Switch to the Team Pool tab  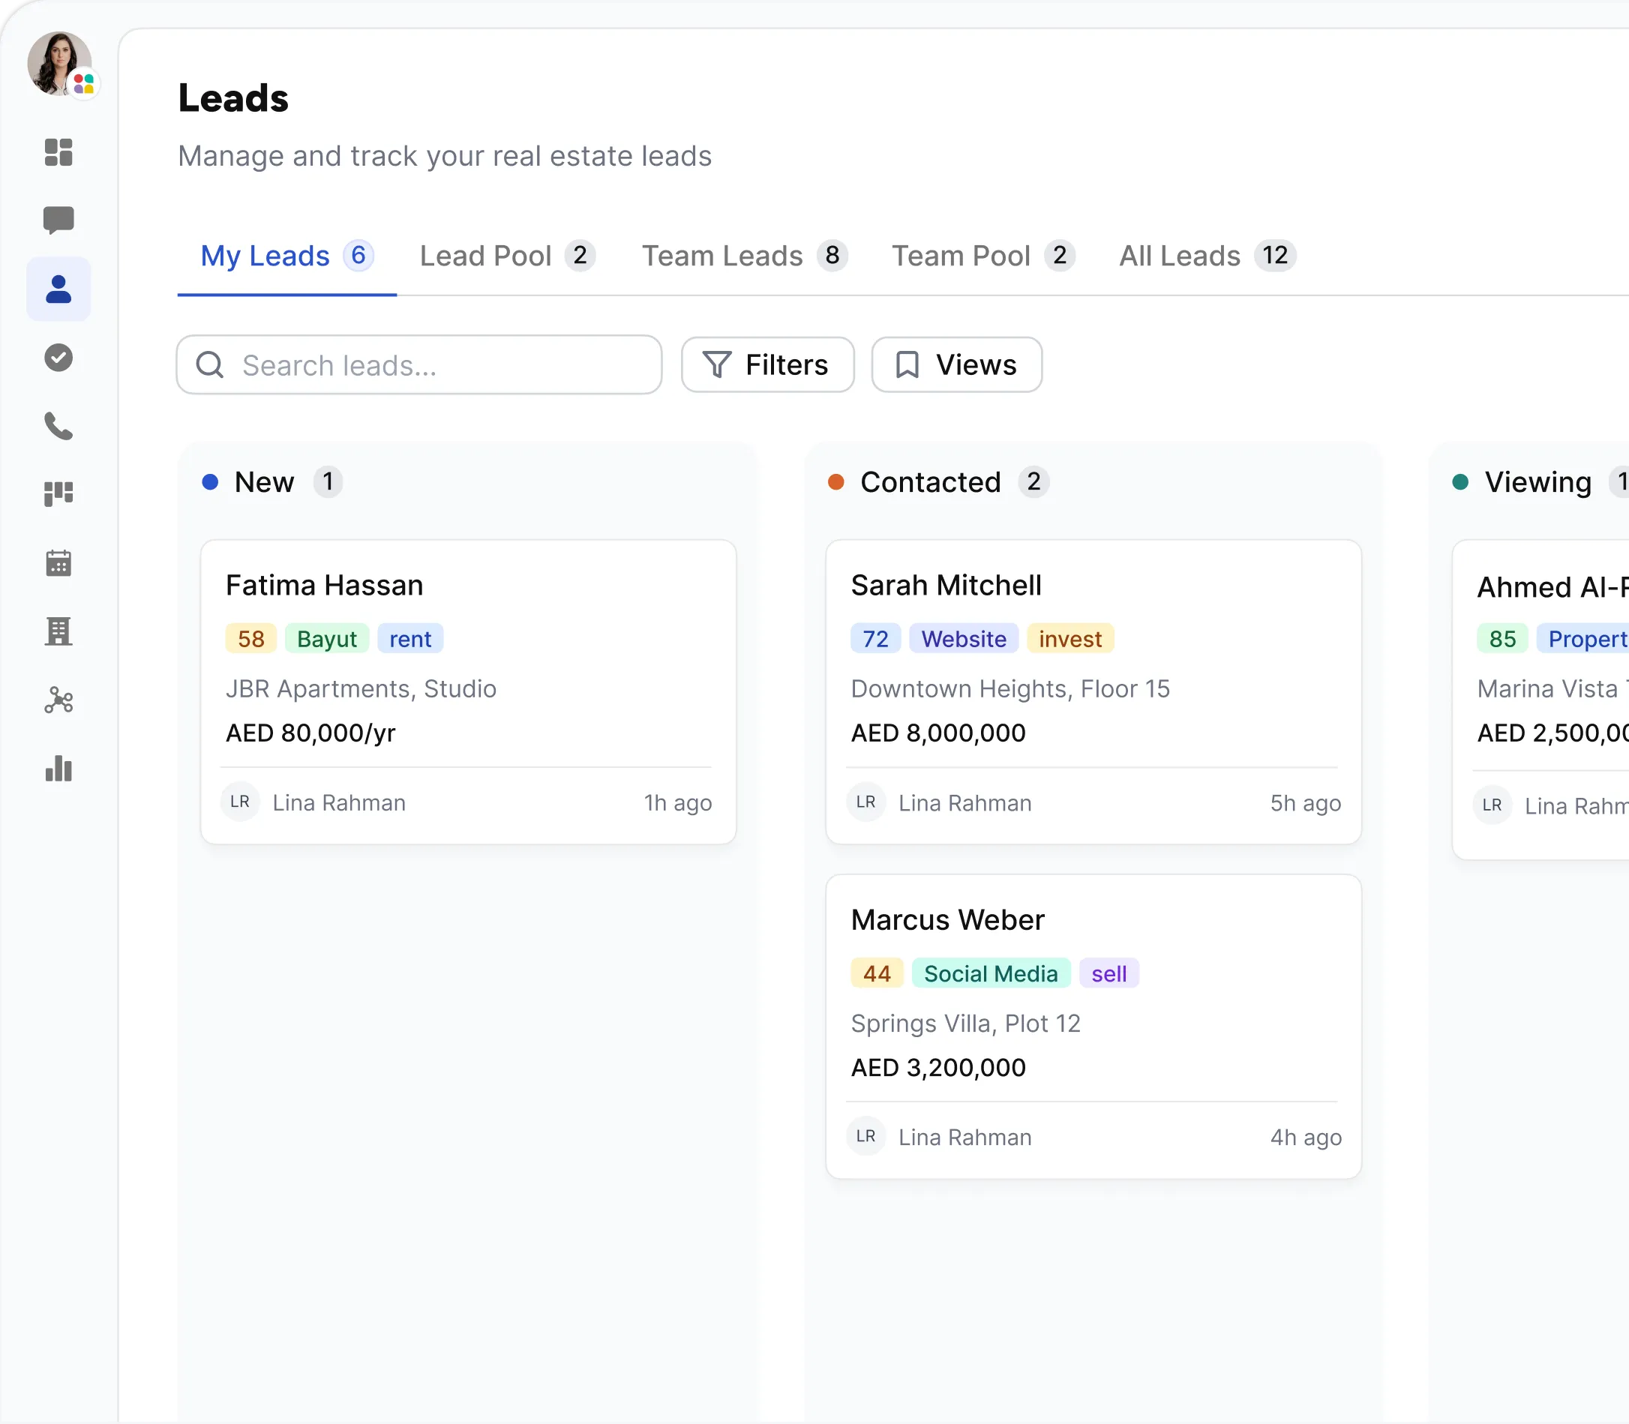984,256
